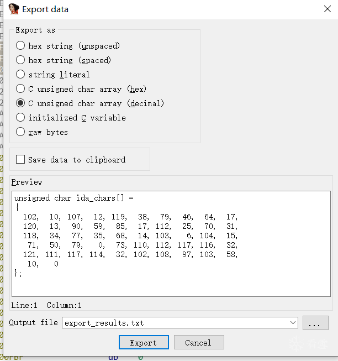Click the IDA icon in the title bar

point(14,9)
